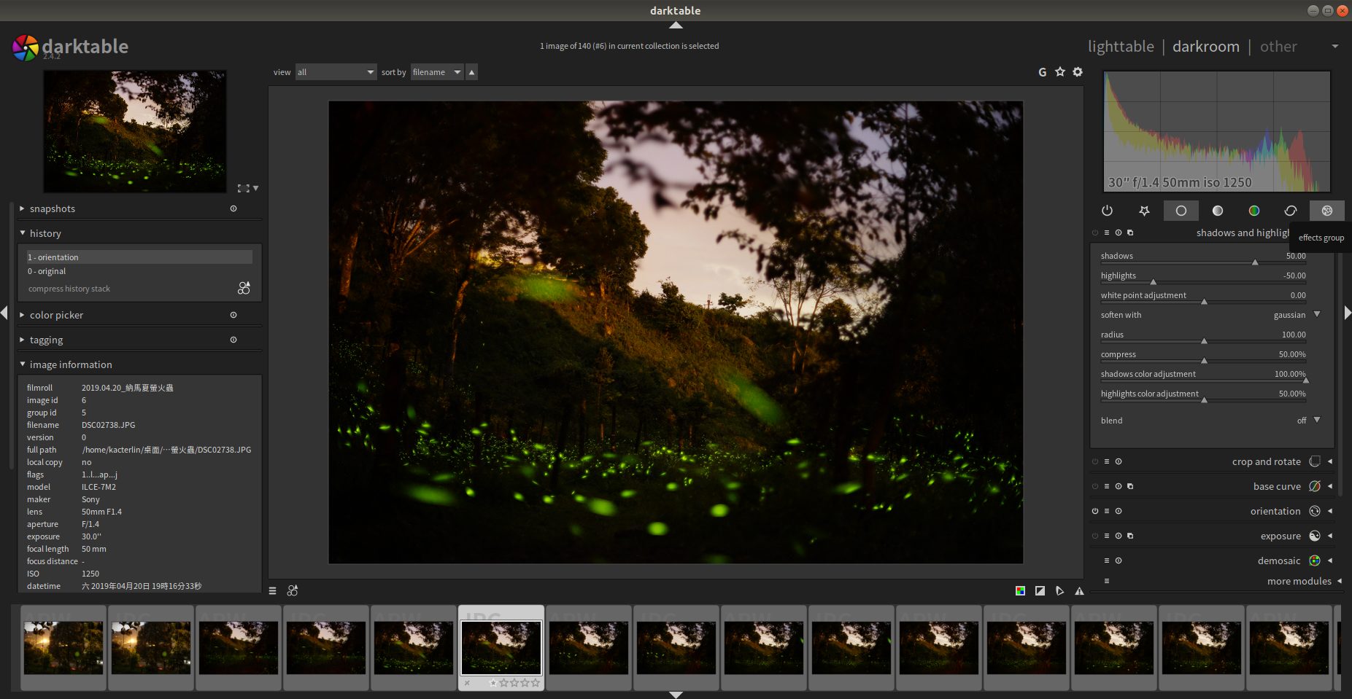Click 'compress history stack' button
This screenshot has height=699, width=1352.
tap(69, 289)
